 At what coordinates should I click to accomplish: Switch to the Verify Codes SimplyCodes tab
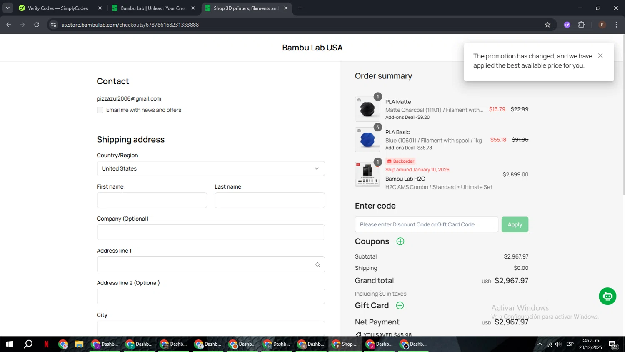coord(58,8)
